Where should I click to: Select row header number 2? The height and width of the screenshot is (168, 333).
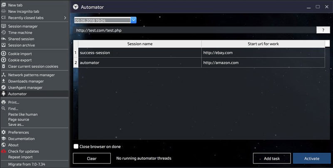[x=76, y=63]
